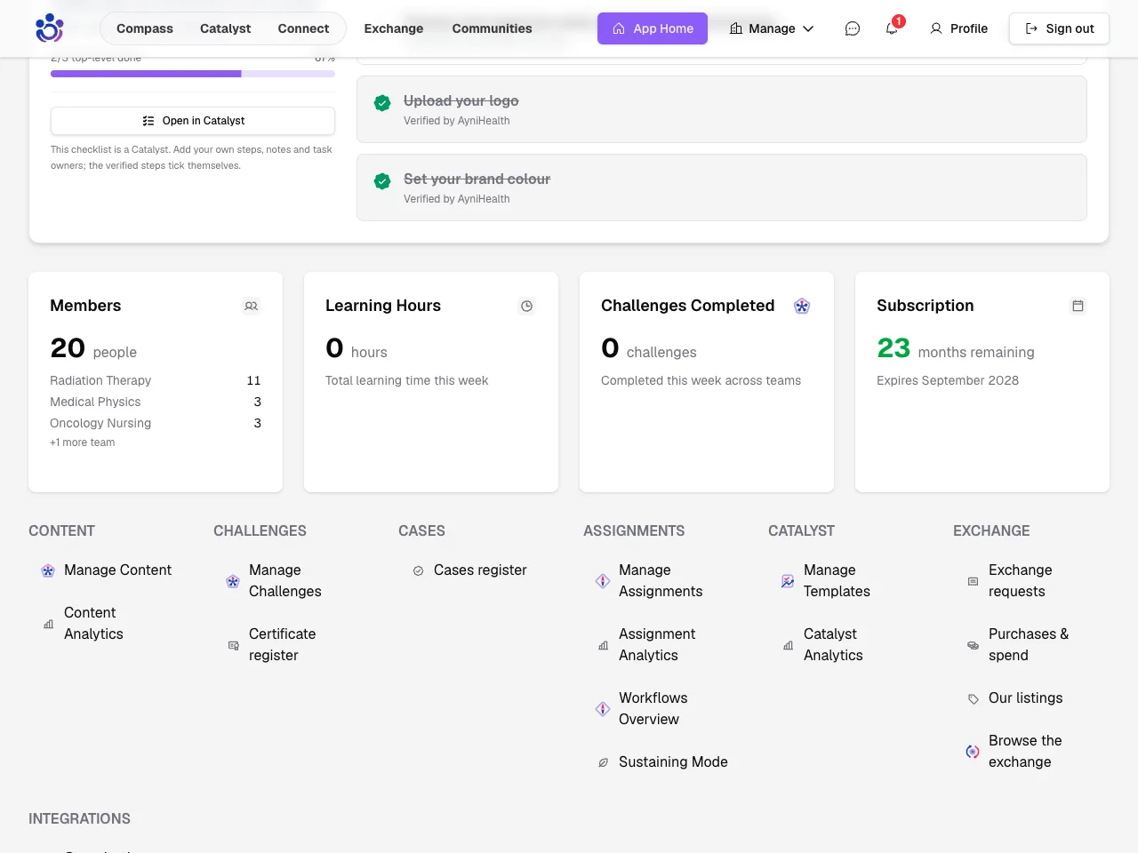1138x853 pixels.
Task: Click the Manage Content icon
Action: click(48, 570)
